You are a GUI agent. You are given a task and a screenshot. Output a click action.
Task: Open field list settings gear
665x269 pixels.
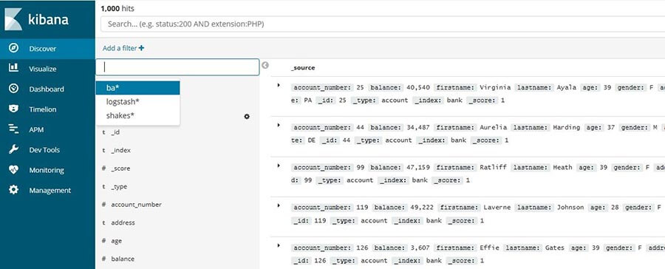(x=247, y=116)
